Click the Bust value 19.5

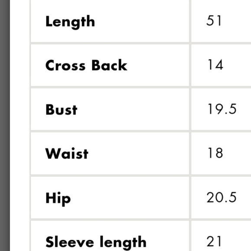[x=222, y=109]
